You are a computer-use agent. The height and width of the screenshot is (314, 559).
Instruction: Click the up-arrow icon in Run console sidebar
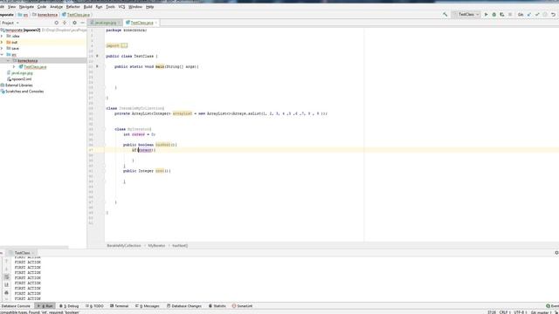6,261
